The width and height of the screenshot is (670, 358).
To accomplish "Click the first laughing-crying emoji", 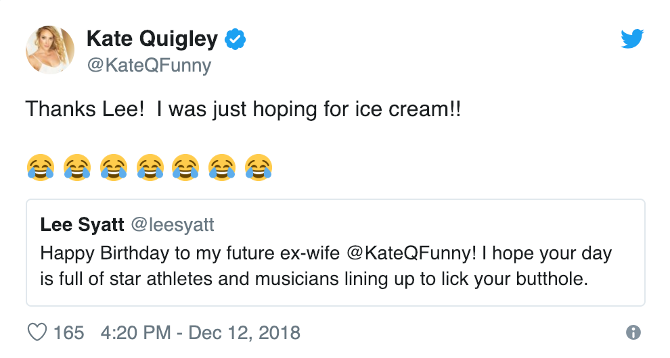I will pos(40,166).
